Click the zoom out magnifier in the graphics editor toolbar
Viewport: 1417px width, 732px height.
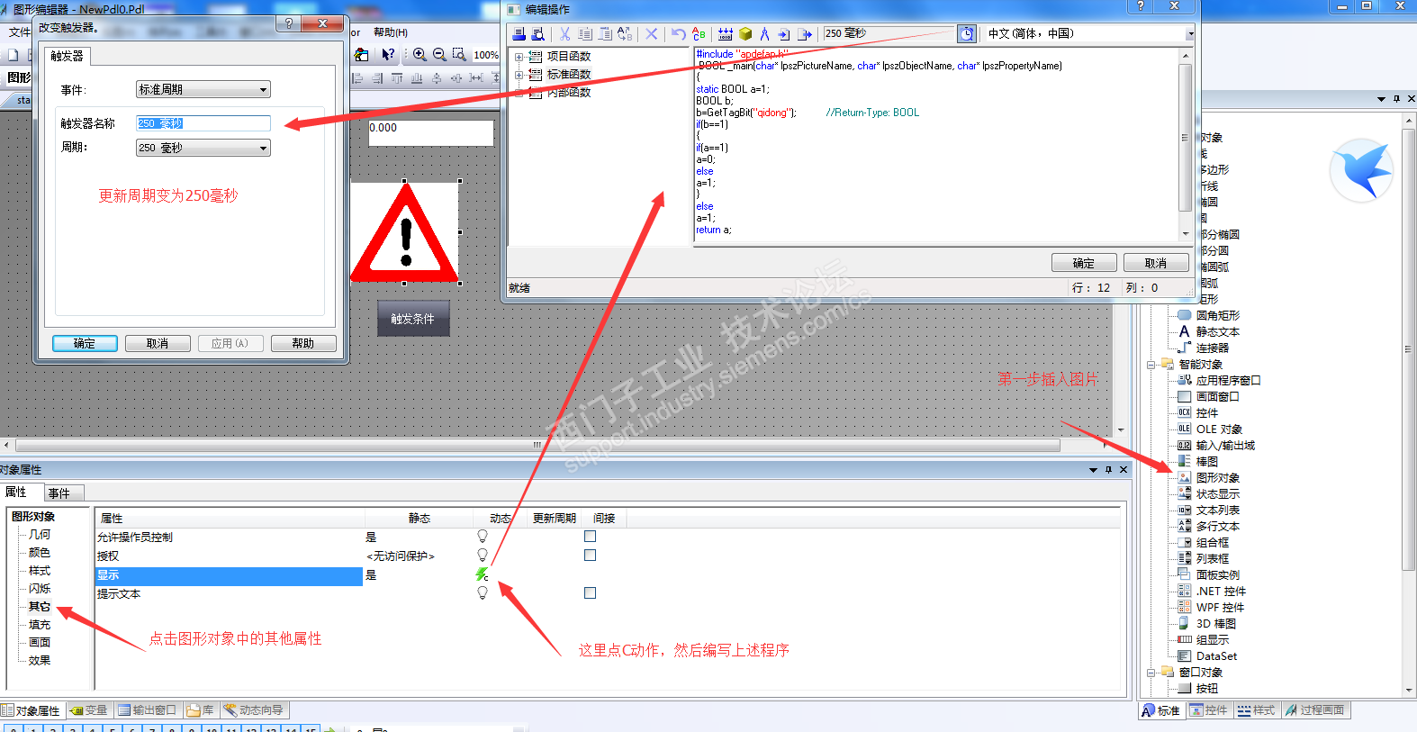click(439, 55)
